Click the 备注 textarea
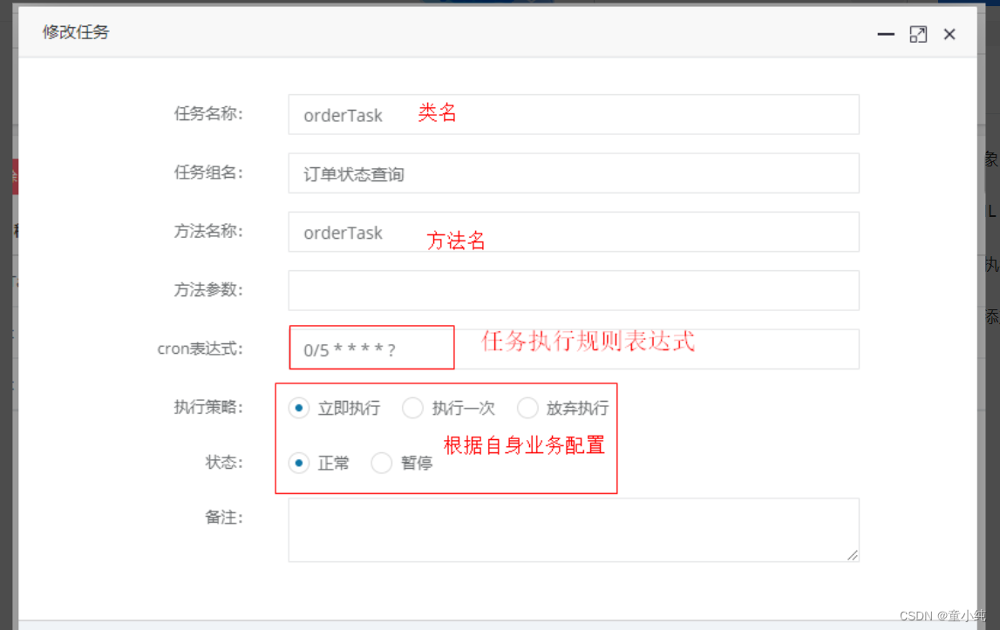 pyautogui.click(x=574, y=530)
